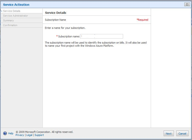
Task: Click the Next button
Action: click(169, 133)
